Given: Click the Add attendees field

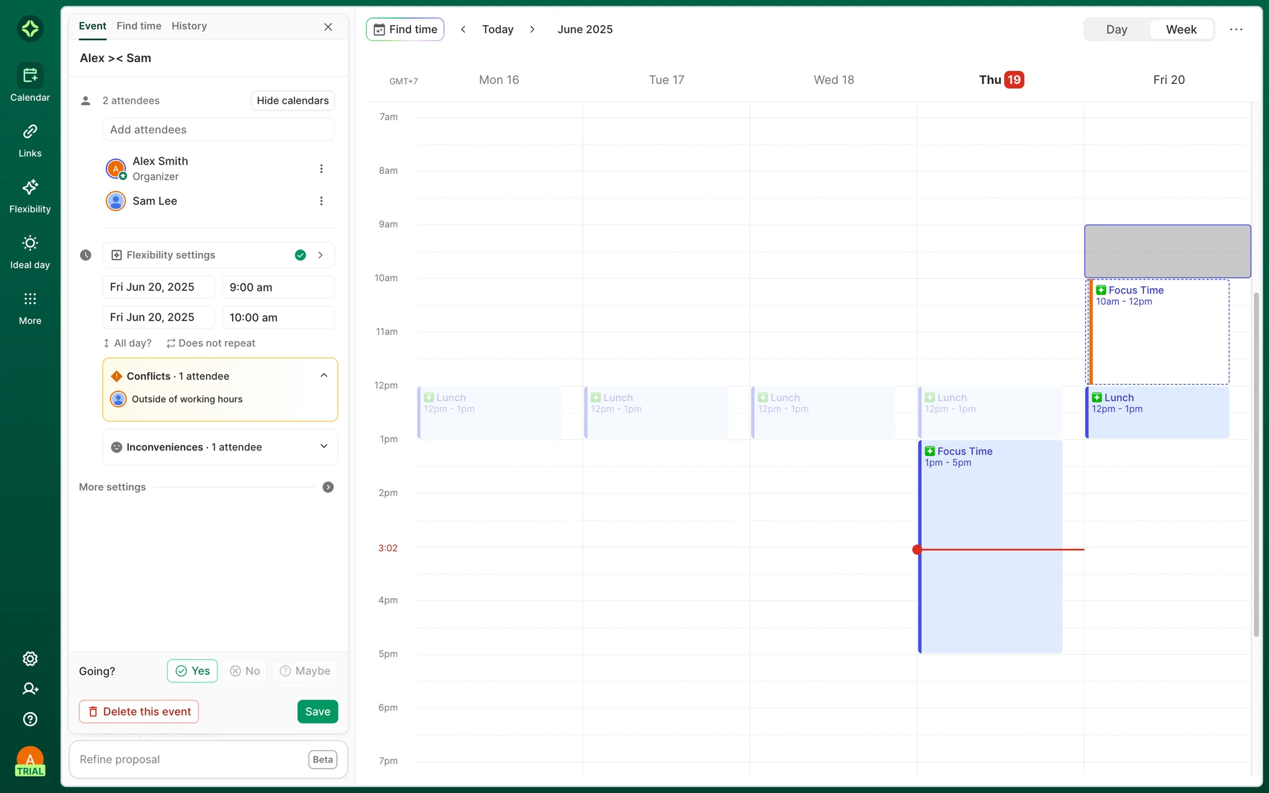Looking at the screenshot, I should [218, 130].
